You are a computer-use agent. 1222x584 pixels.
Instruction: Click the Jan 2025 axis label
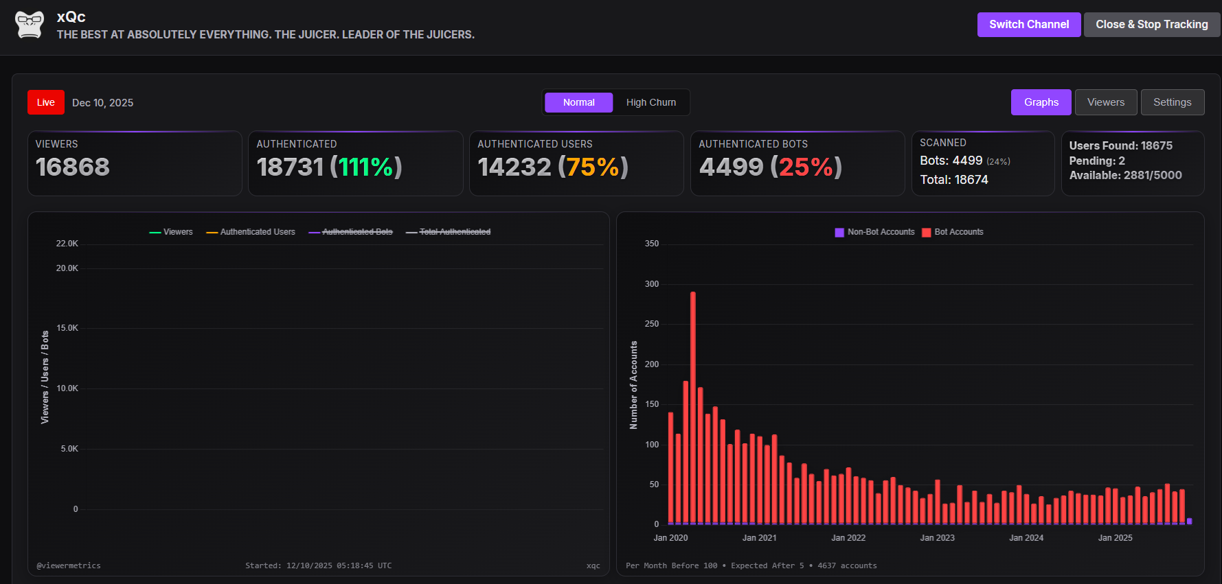[1116, 538]
